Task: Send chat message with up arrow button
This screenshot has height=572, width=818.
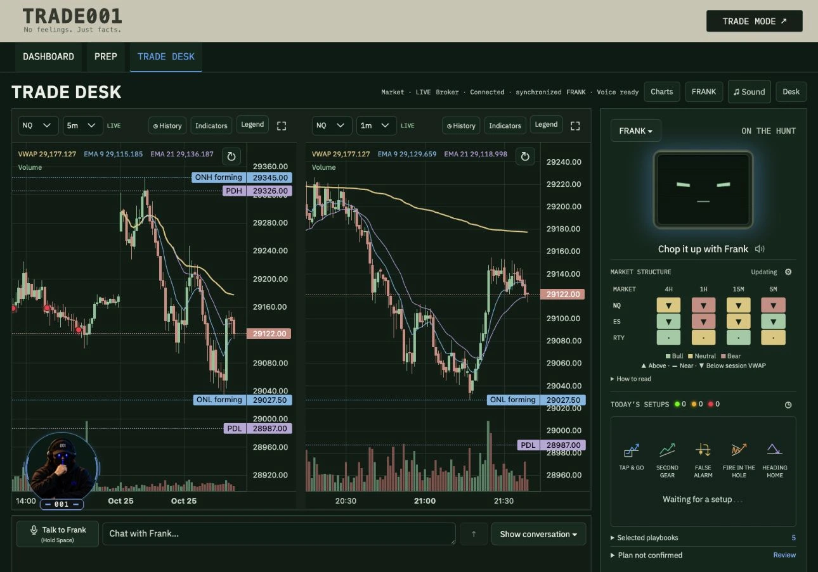Action: point(473,534)
